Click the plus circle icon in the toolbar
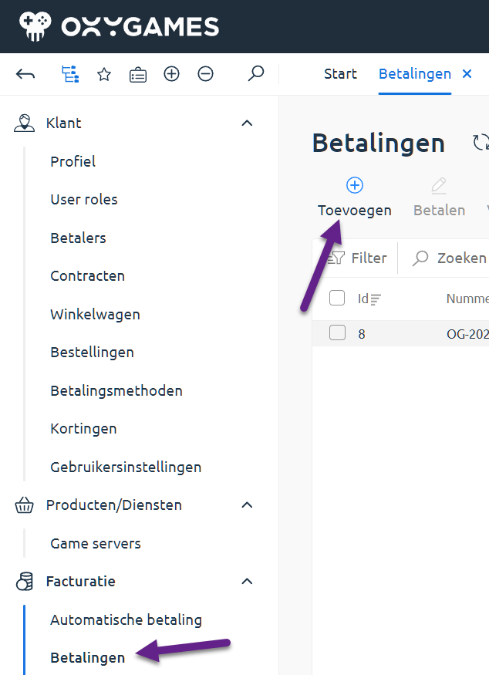The image size is (489, 675). point(171,74)
